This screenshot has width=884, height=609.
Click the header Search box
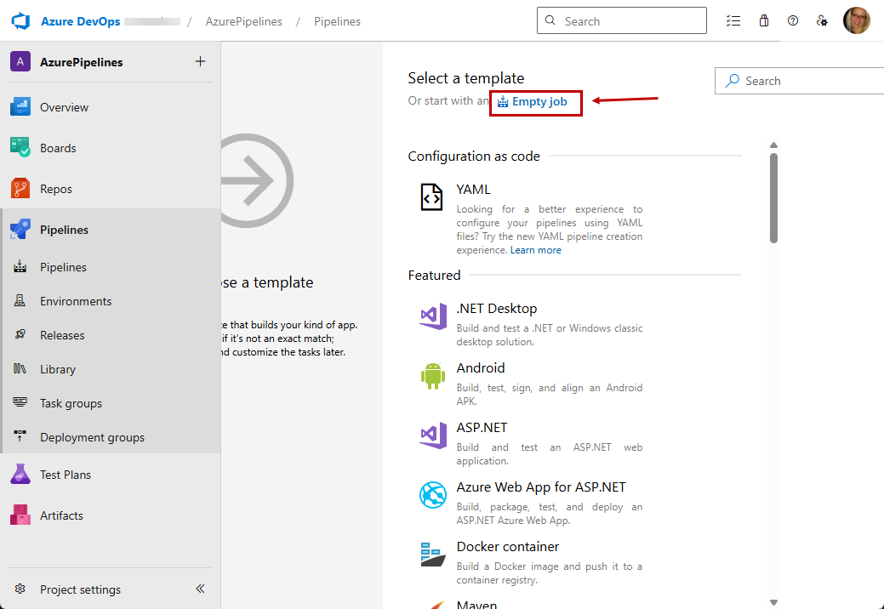point(622,21)
